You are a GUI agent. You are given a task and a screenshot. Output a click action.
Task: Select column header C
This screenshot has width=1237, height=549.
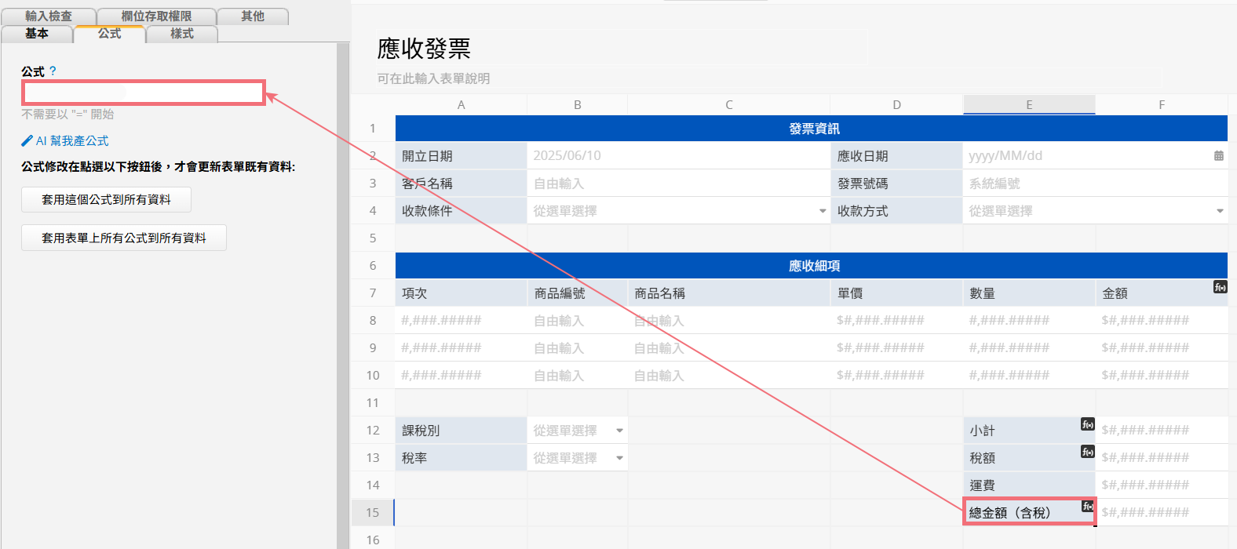coord(728,105)
